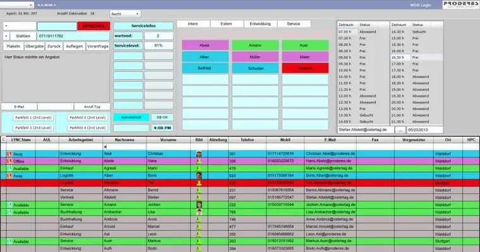Viewport: 480px width, 252px height.
Task: Click the Bild placeholder icon for Anne Ambros
Action: 199,219
